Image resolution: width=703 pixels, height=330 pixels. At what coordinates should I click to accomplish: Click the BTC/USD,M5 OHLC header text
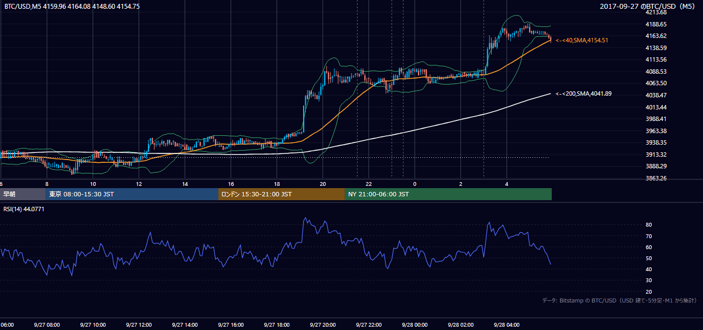(x=72, y=7)
